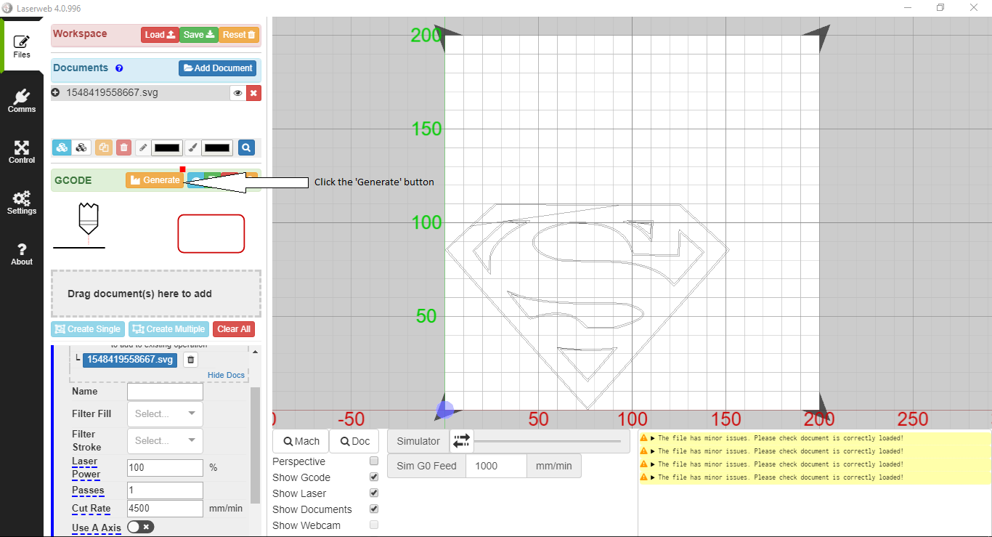Open the Files sidebar tab
This screenshot has height=537, width=992.
22,46
